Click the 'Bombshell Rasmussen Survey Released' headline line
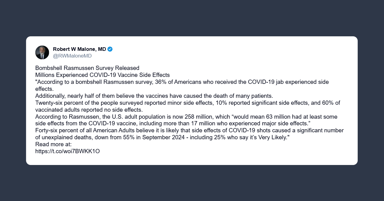The width and height of the screenshot is (384, 201). click(x=87, y=68)
